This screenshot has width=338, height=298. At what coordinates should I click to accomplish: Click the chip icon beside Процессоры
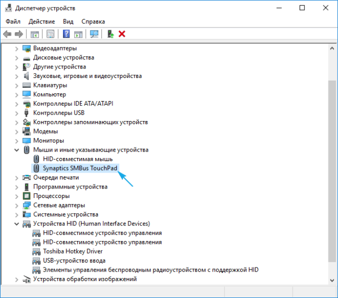tap(26, 196)
